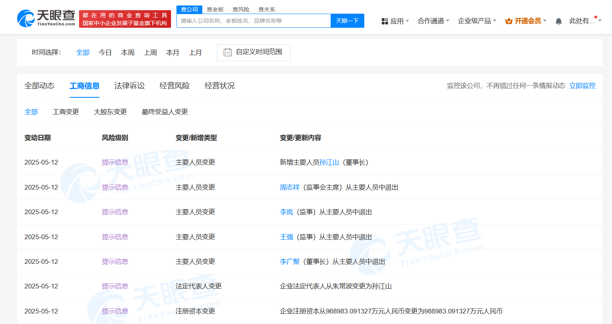Viewport: 612px width, 324px height.
Task: Open the 周志祥 person link
Action: (290, 187)
